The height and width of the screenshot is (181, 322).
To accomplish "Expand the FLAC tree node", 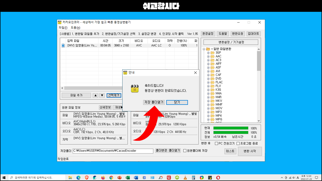I will (x=208, y=82).
